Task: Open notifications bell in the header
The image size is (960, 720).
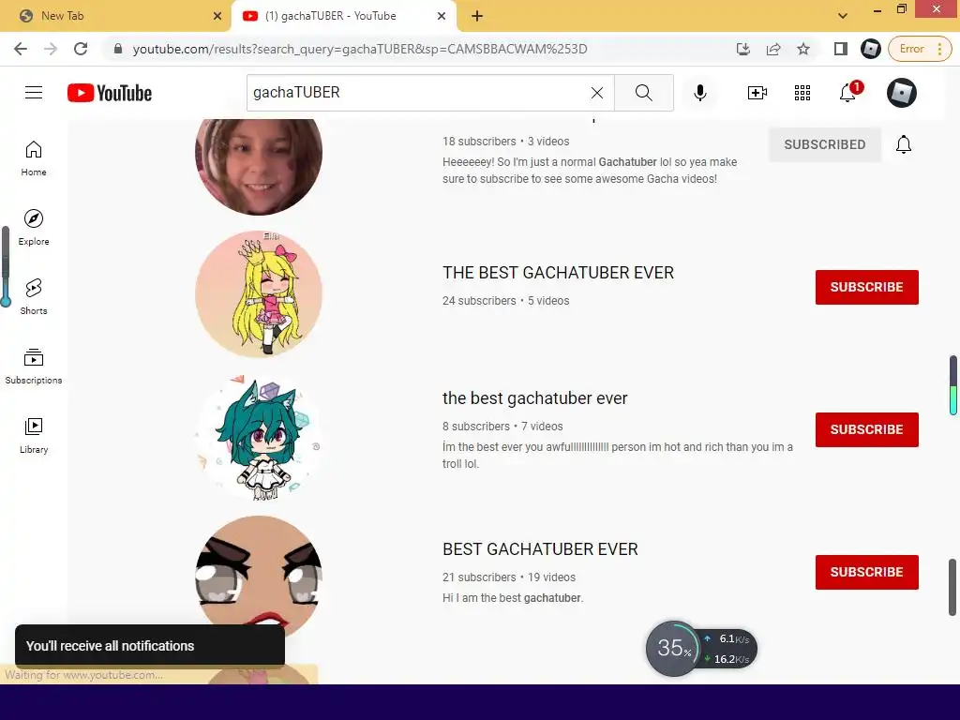Action: (x=848, y=93)
